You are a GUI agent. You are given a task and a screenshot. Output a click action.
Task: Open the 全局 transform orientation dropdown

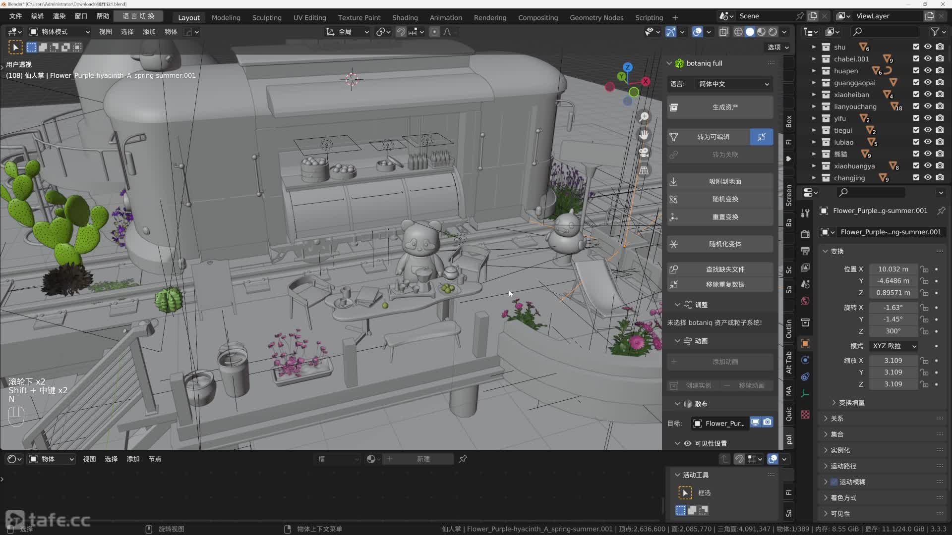(347, 32)
